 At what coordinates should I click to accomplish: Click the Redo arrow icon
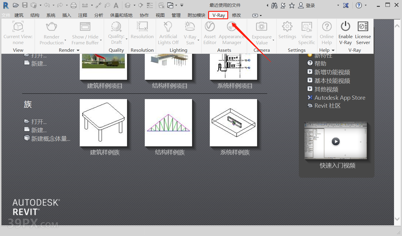(60, 5)
